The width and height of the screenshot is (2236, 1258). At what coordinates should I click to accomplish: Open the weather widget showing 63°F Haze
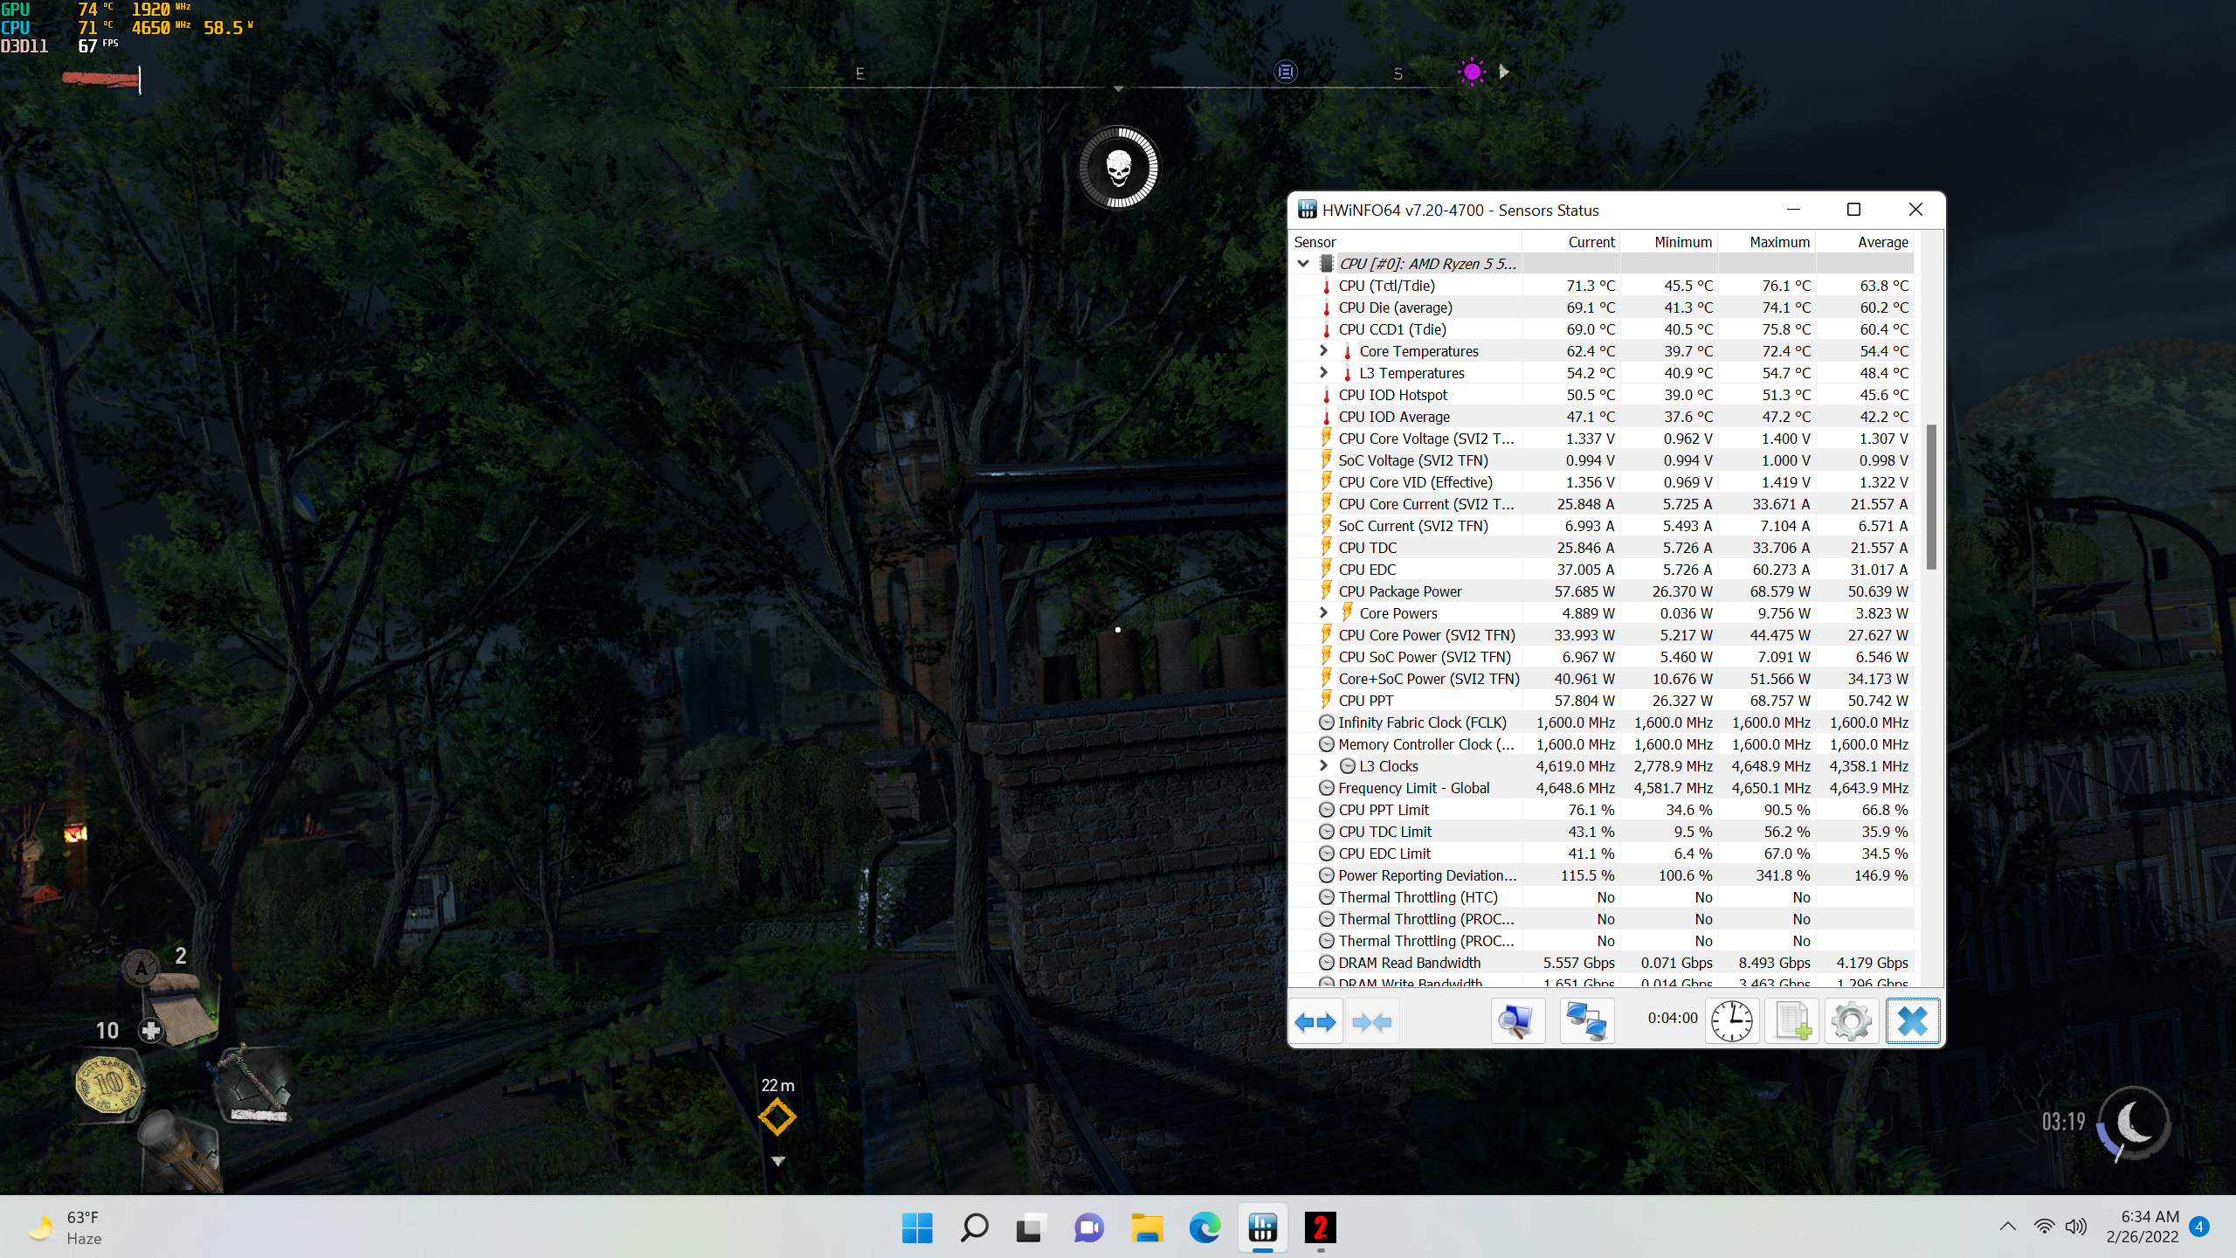click(66, 1227)
